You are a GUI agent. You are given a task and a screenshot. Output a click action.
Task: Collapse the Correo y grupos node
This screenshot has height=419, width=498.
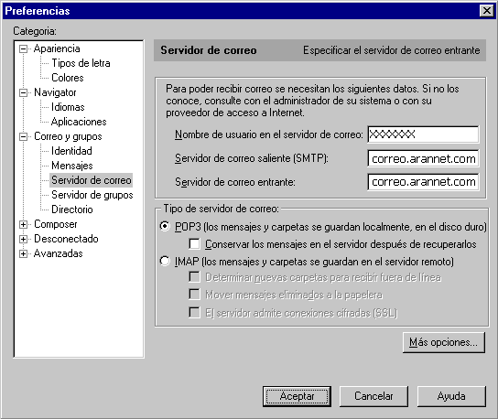point(23,137)
